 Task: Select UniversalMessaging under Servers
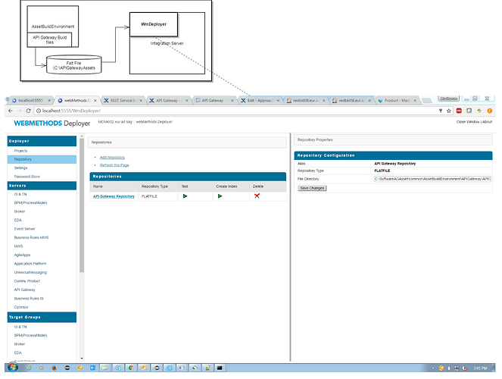pyautogui.click(x=30, y=273)
